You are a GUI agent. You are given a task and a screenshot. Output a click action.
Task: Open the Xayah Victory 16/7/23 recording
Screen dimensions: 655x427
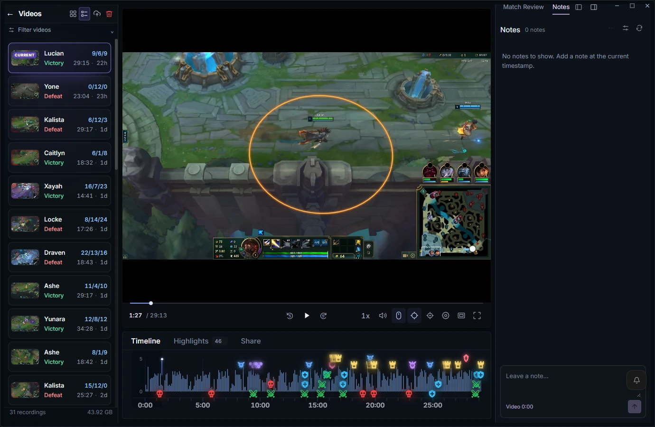pyautogui.click(x=59, y=191)
